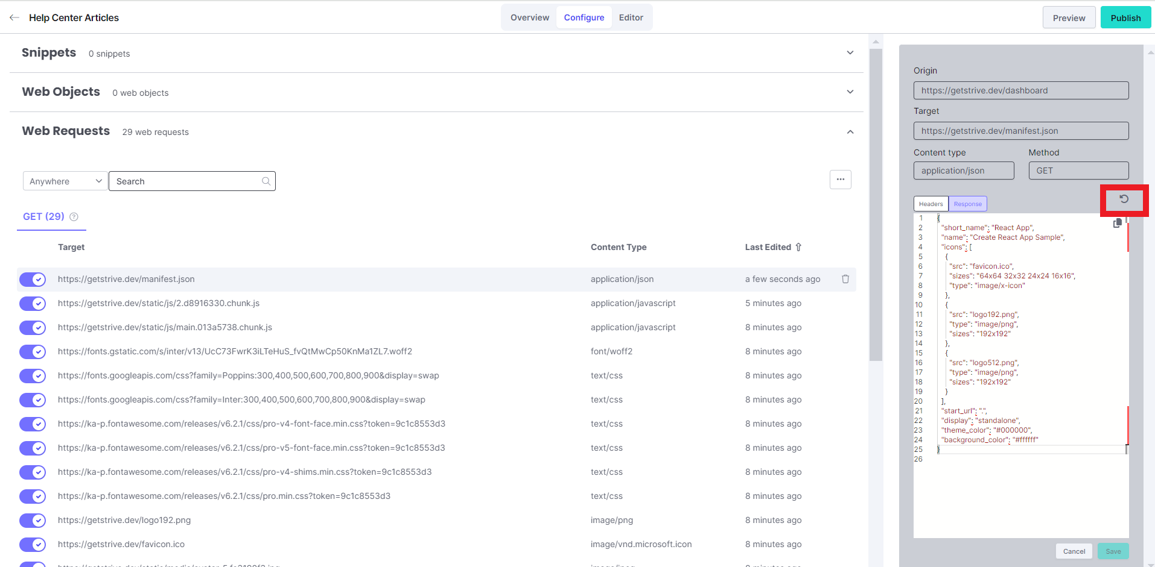Screen dimensions: 1155x567
Task: Expand the Snippets section
Action: point(850,53)
